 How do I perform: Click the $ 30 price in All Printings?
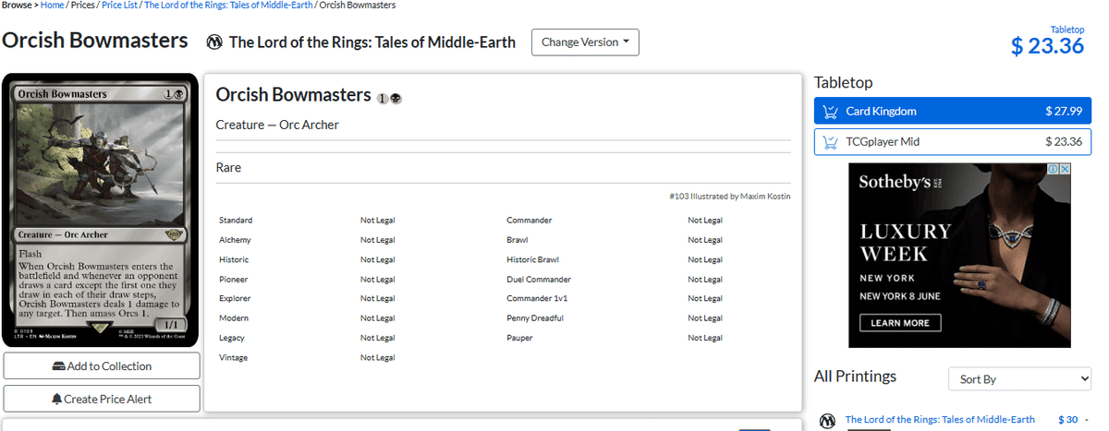pos(1068,420)
